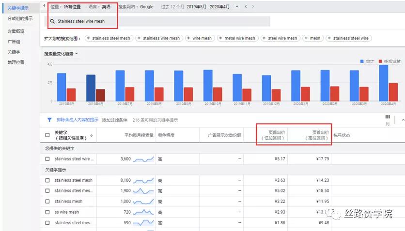Add 'metal wire mesh' search suggestion
The image size is (405, 231).
click(237, 38)
